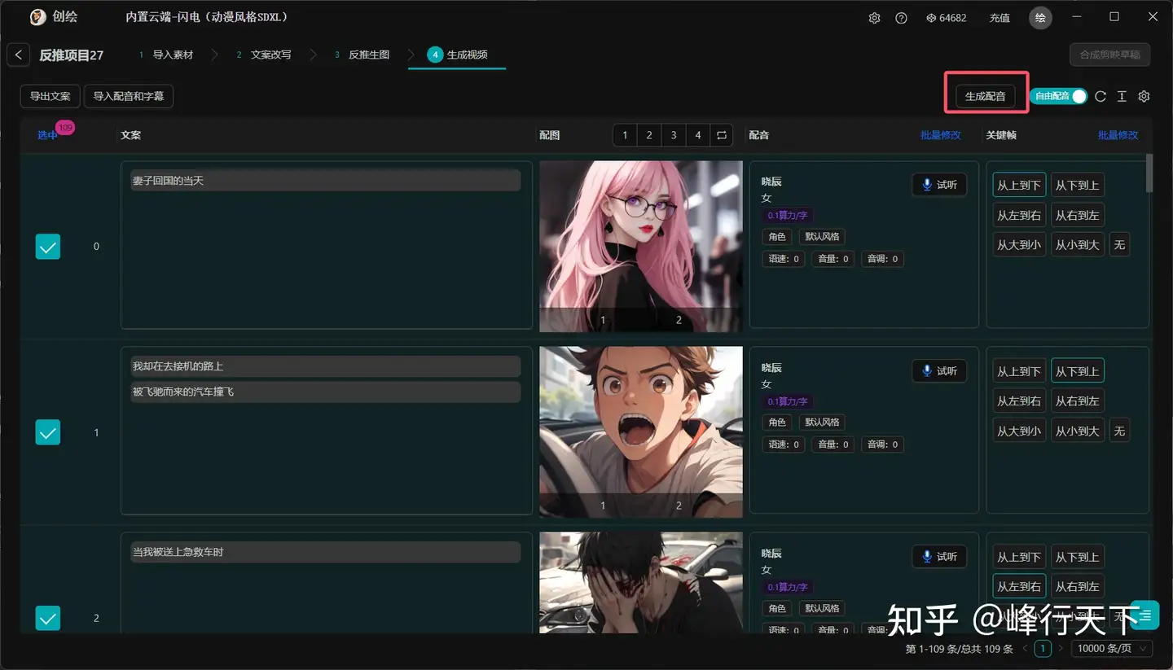Select image set 2 in 配图 header
The image size is (1173, 670).
649,135
